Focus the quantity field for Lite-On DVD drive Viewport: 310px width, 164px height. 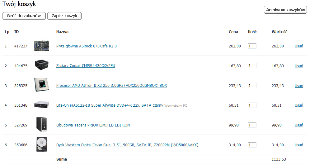click(252, 105)
